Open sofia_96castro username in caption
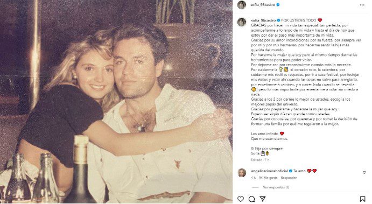Viewport: 372px width, 204px height. [263, 20]
